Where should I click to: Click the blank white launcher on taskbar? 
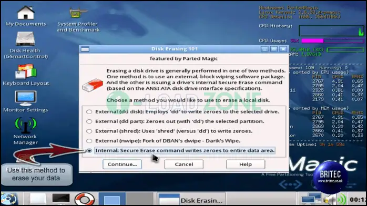coord(37,199)
